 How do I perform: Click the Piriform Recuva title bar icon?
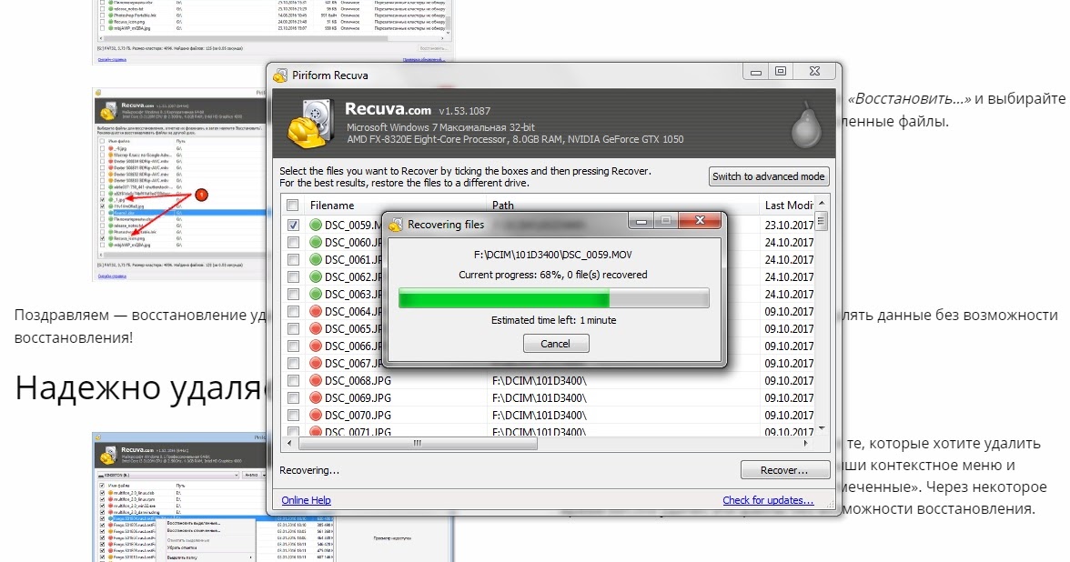pos(278,75)
